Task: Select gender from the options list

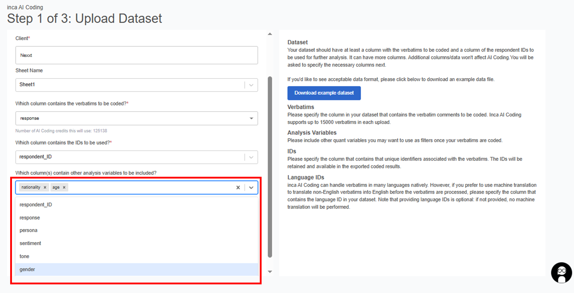Action: (27, 269)
